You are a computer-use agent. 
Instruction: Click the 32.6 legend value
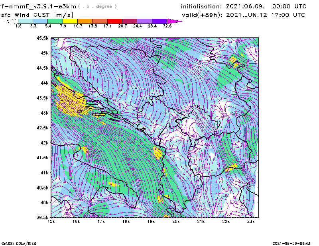pos(167,26)
